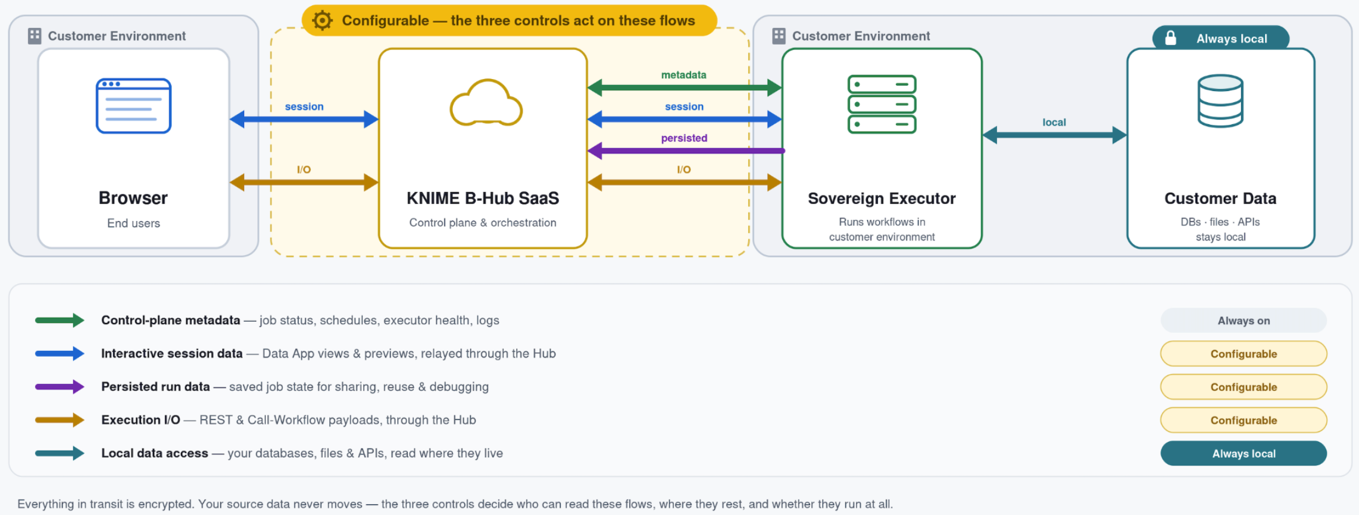Click the blue legend arrow for Interactive session data
Image resolution: width=1359 pixels, height=515 pixels.
click(x=60, y=354)
